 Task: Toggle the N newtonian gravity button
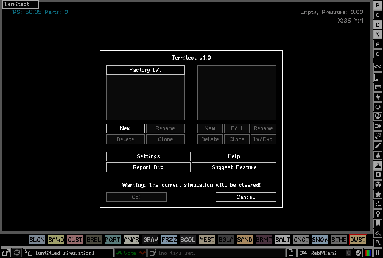point(378,35)
